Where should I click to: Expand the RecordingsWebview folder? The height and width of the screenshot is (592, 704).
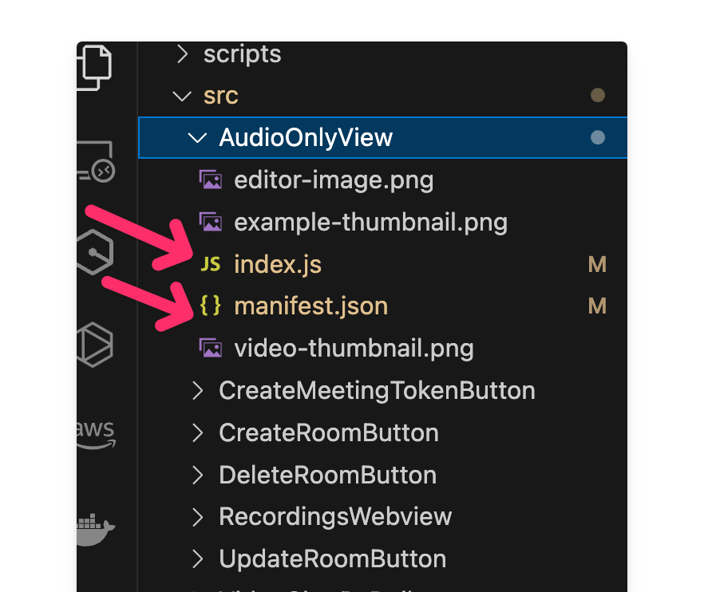tap(197, 516)
